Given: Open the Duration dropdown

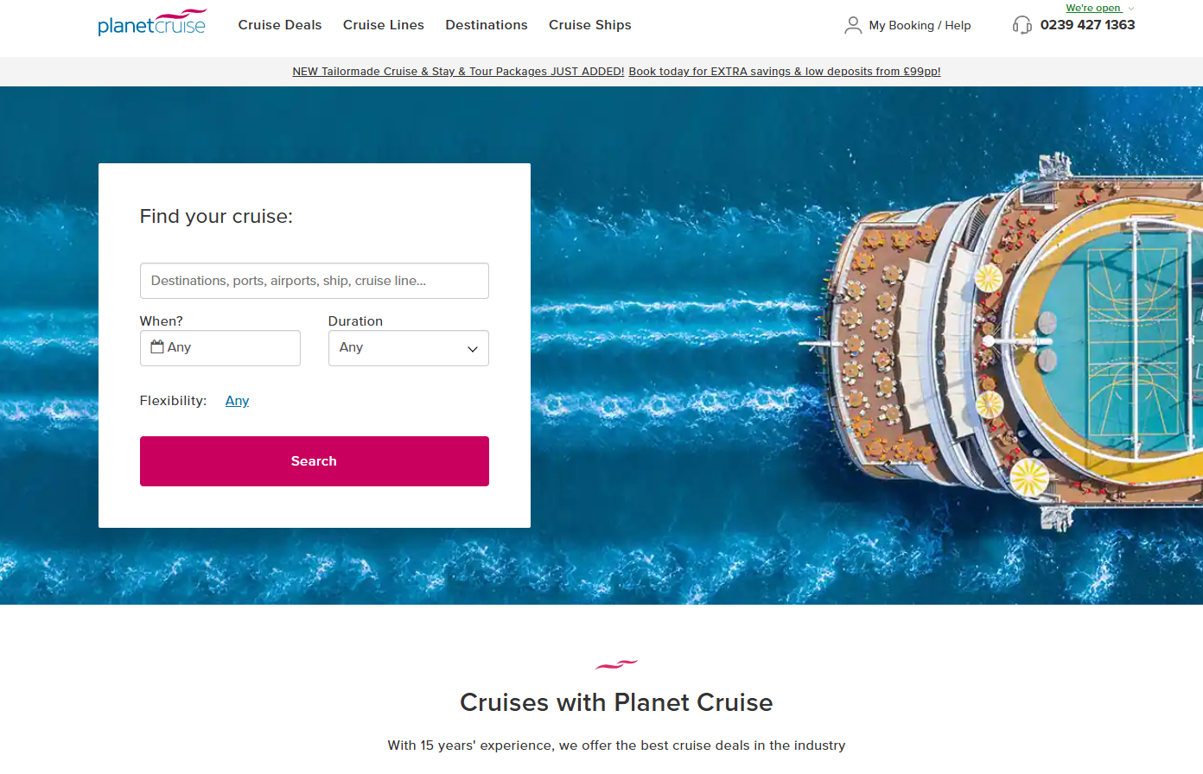Looking at the screenshot, I should pos(408,348).
